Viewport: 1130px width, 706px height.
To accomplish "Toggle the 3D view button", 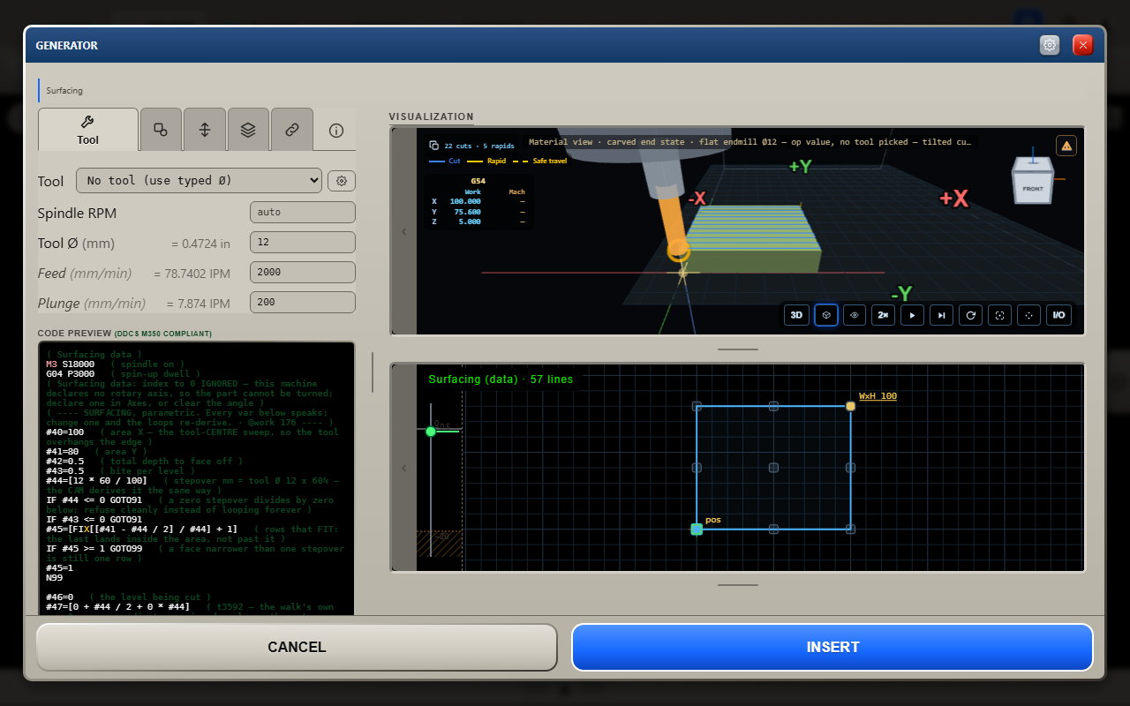I will click(x=796, y=315).
